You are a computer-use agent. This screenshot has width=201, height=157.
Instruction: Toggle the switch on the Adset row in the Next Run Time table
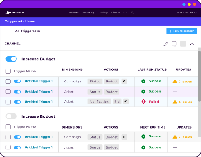(17, 147)
